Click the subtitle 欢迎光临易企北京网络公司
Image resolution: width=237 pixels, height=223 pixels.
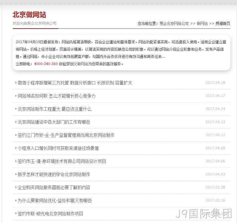pyautogui.click(x=35, y=23)
